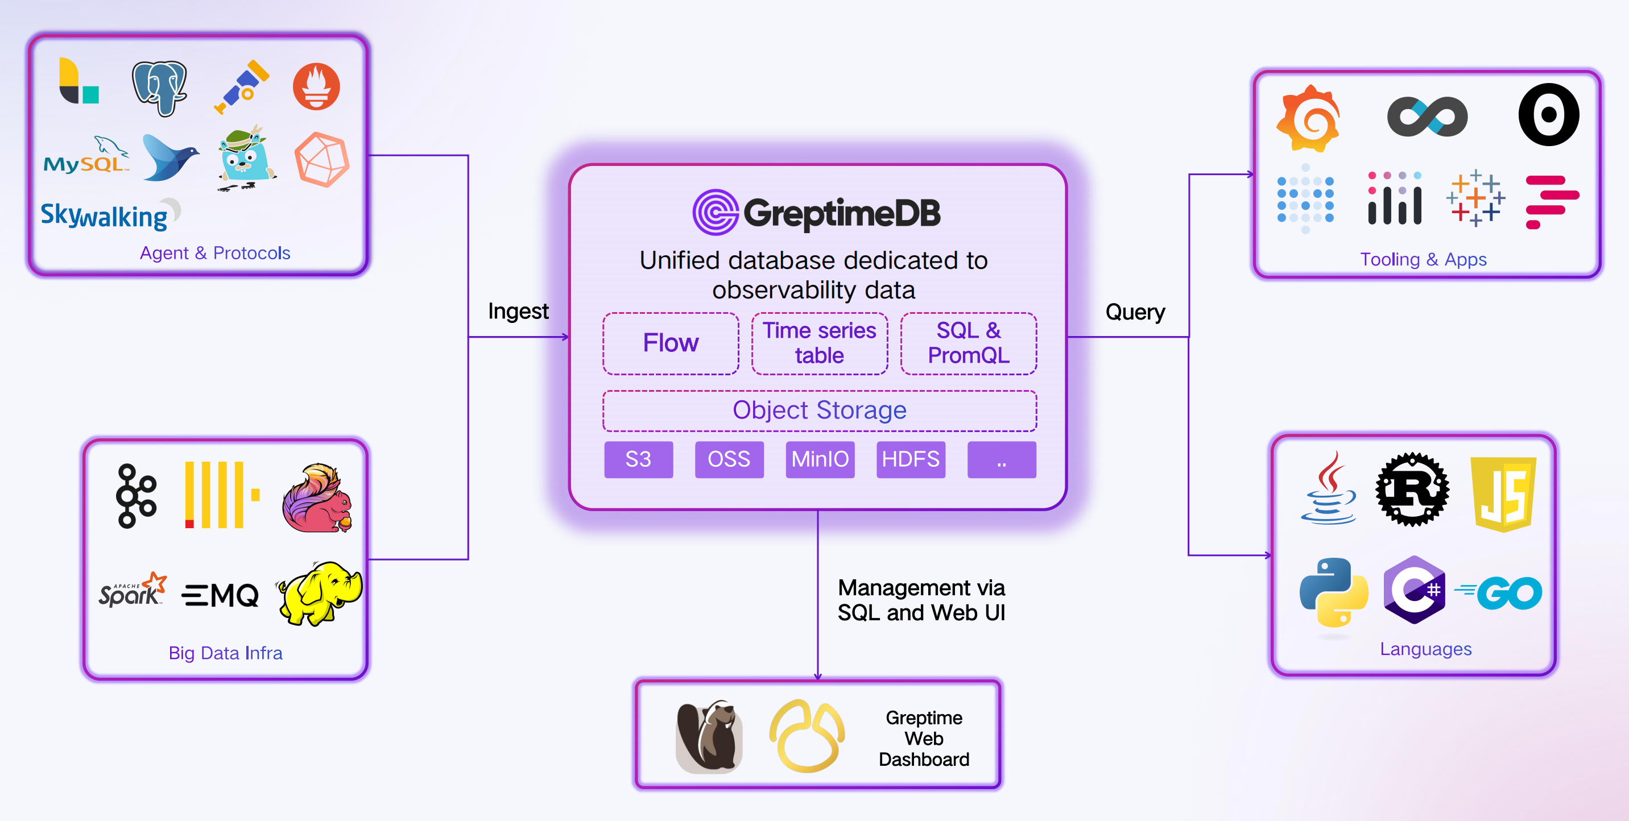Image resolution: width=1629 pixels, height=821 pixels.
Task: Click the DBeaver beaver icon near Greptime Web Dashboard
Action: [x=709, y=736]
